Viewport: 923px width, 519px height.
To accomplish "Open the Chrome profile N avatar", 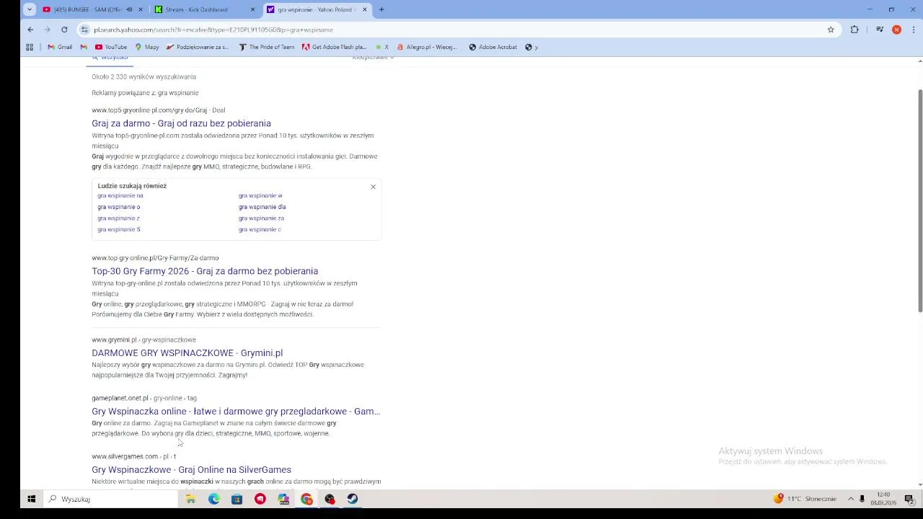I will coord(896,30).
